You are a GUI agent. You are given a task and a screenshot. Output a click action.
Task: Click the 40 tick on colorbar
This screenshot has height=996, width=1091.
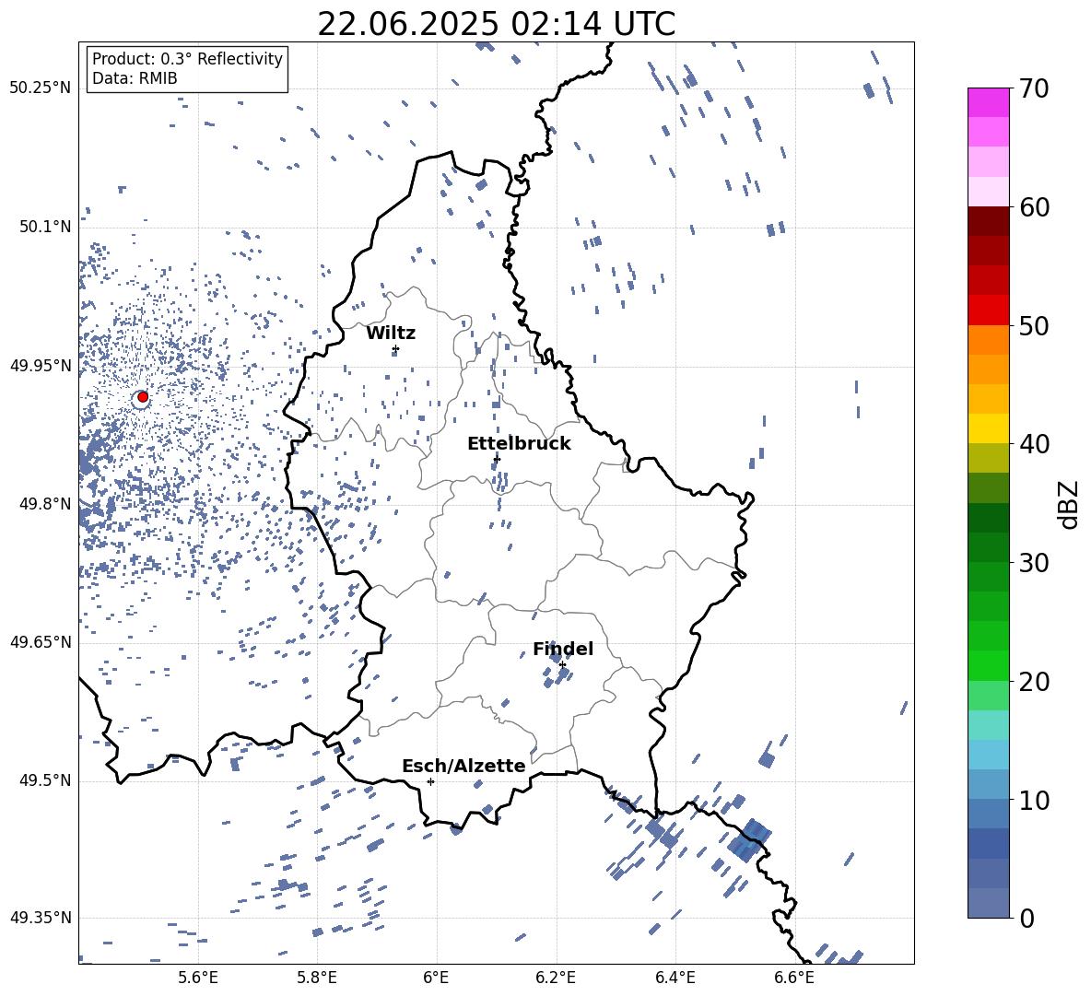click(1034, 444)
